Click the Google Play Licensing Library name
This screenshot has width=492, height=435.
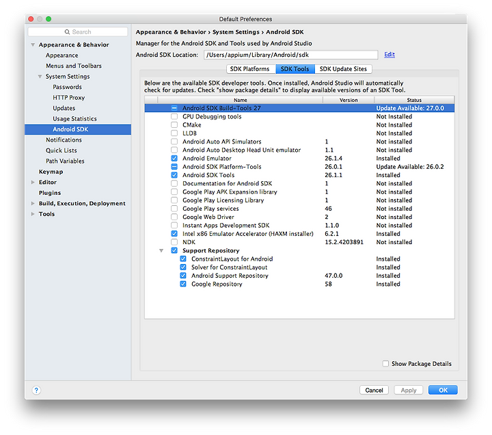223,200
